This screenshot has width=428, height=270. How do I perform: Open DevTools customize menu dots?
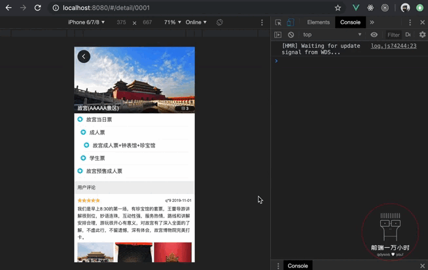click(410, 22)
